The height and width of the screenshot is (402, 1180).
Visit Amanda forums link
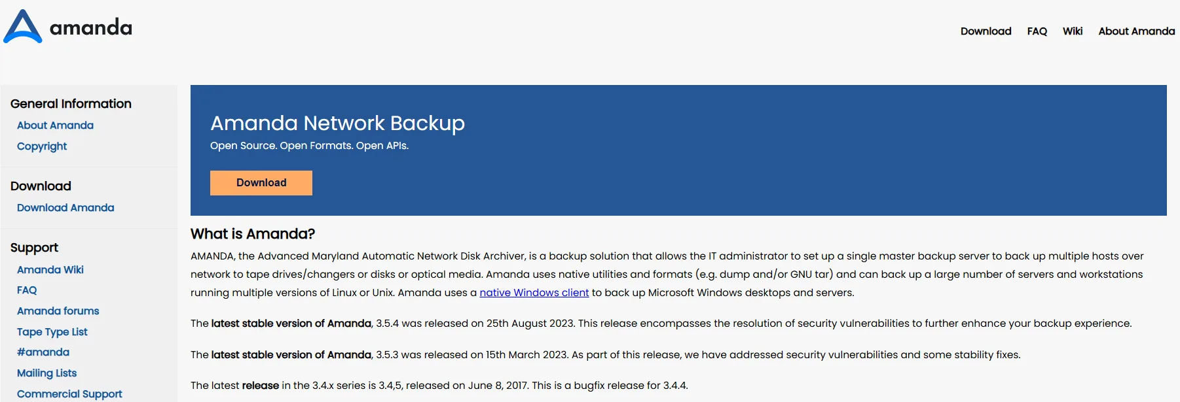point(58,311)
